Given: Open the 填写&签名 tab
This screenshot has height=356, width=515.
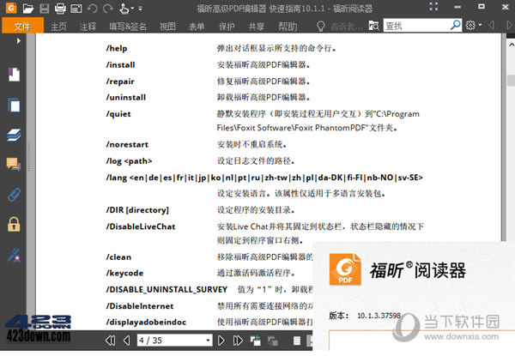Looking at the screenshot, I should pos(128,27).
